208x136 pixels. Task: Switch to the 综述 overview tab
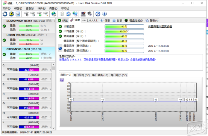pos(63,21)
